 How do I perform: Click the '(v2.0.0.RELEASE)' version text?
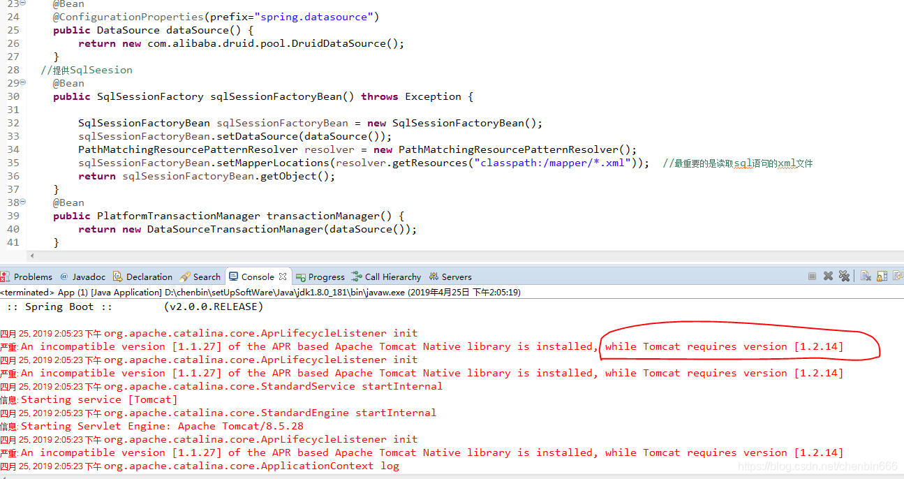click(x=214, y=307)
